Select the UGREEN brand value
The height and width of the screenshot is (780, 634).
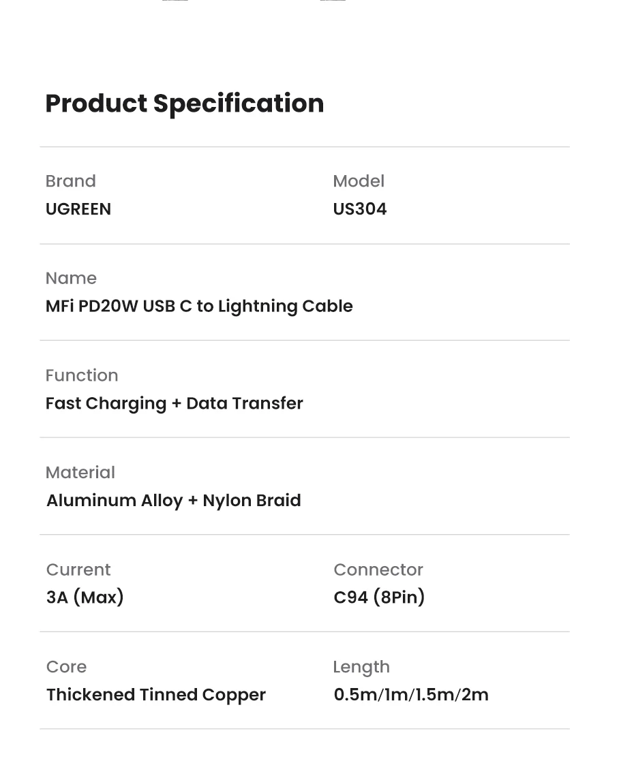78,209
